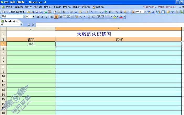Click the square root formula icon
The image size is (184, 115).
pos(102,12)
